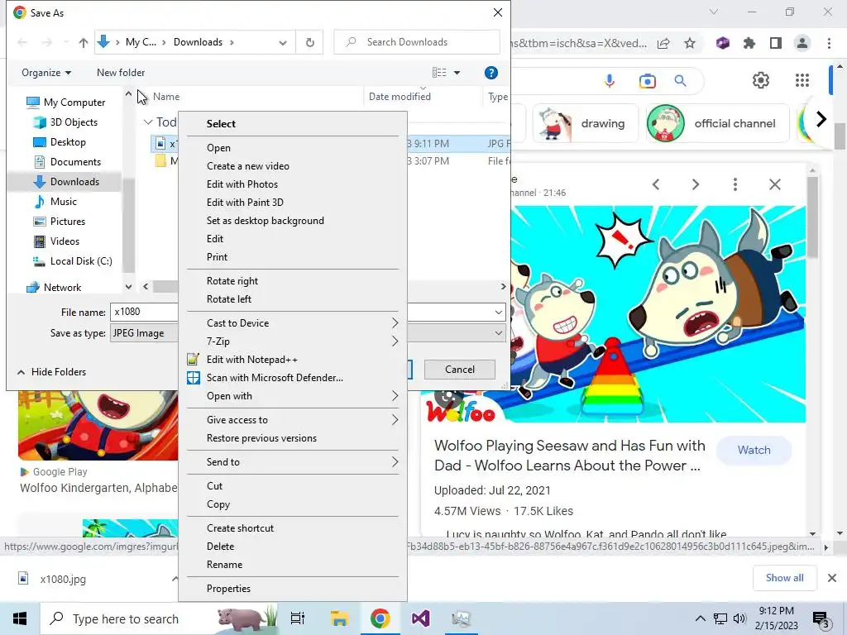Choose Rotate right in the context menu
Screen dimensions: 847x635
(292, 281)
